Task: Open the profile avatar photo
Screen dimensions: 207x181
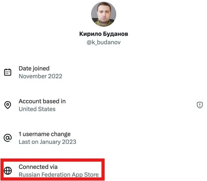Action: (x=103, y=14)
